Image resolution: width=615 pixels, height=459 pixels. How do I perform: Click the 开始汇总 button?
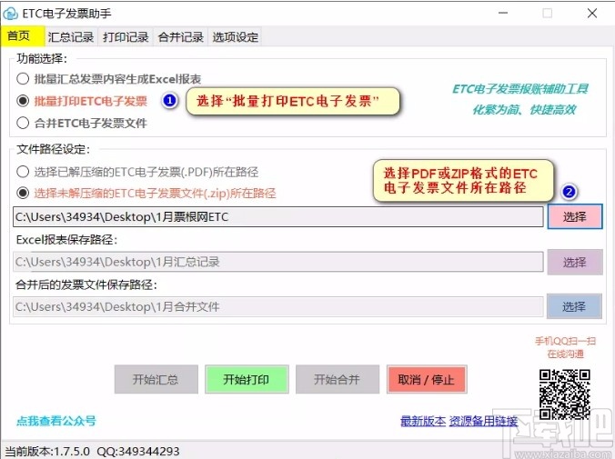156,379
